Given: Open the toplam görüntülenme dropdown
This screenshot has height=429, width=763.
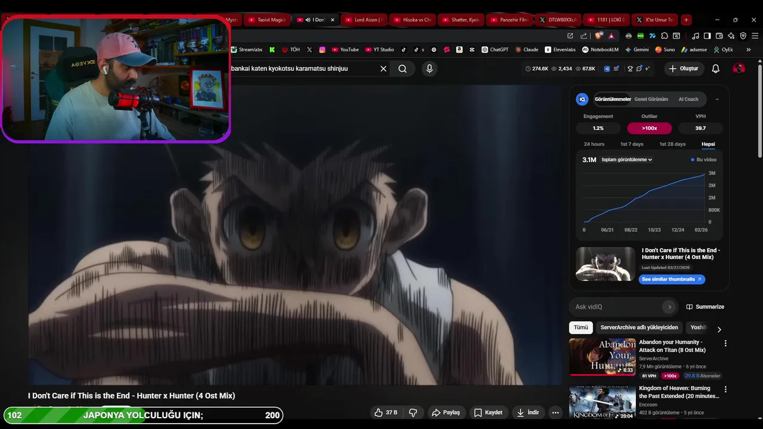Looking at the screenshot, I should [626, 160].
